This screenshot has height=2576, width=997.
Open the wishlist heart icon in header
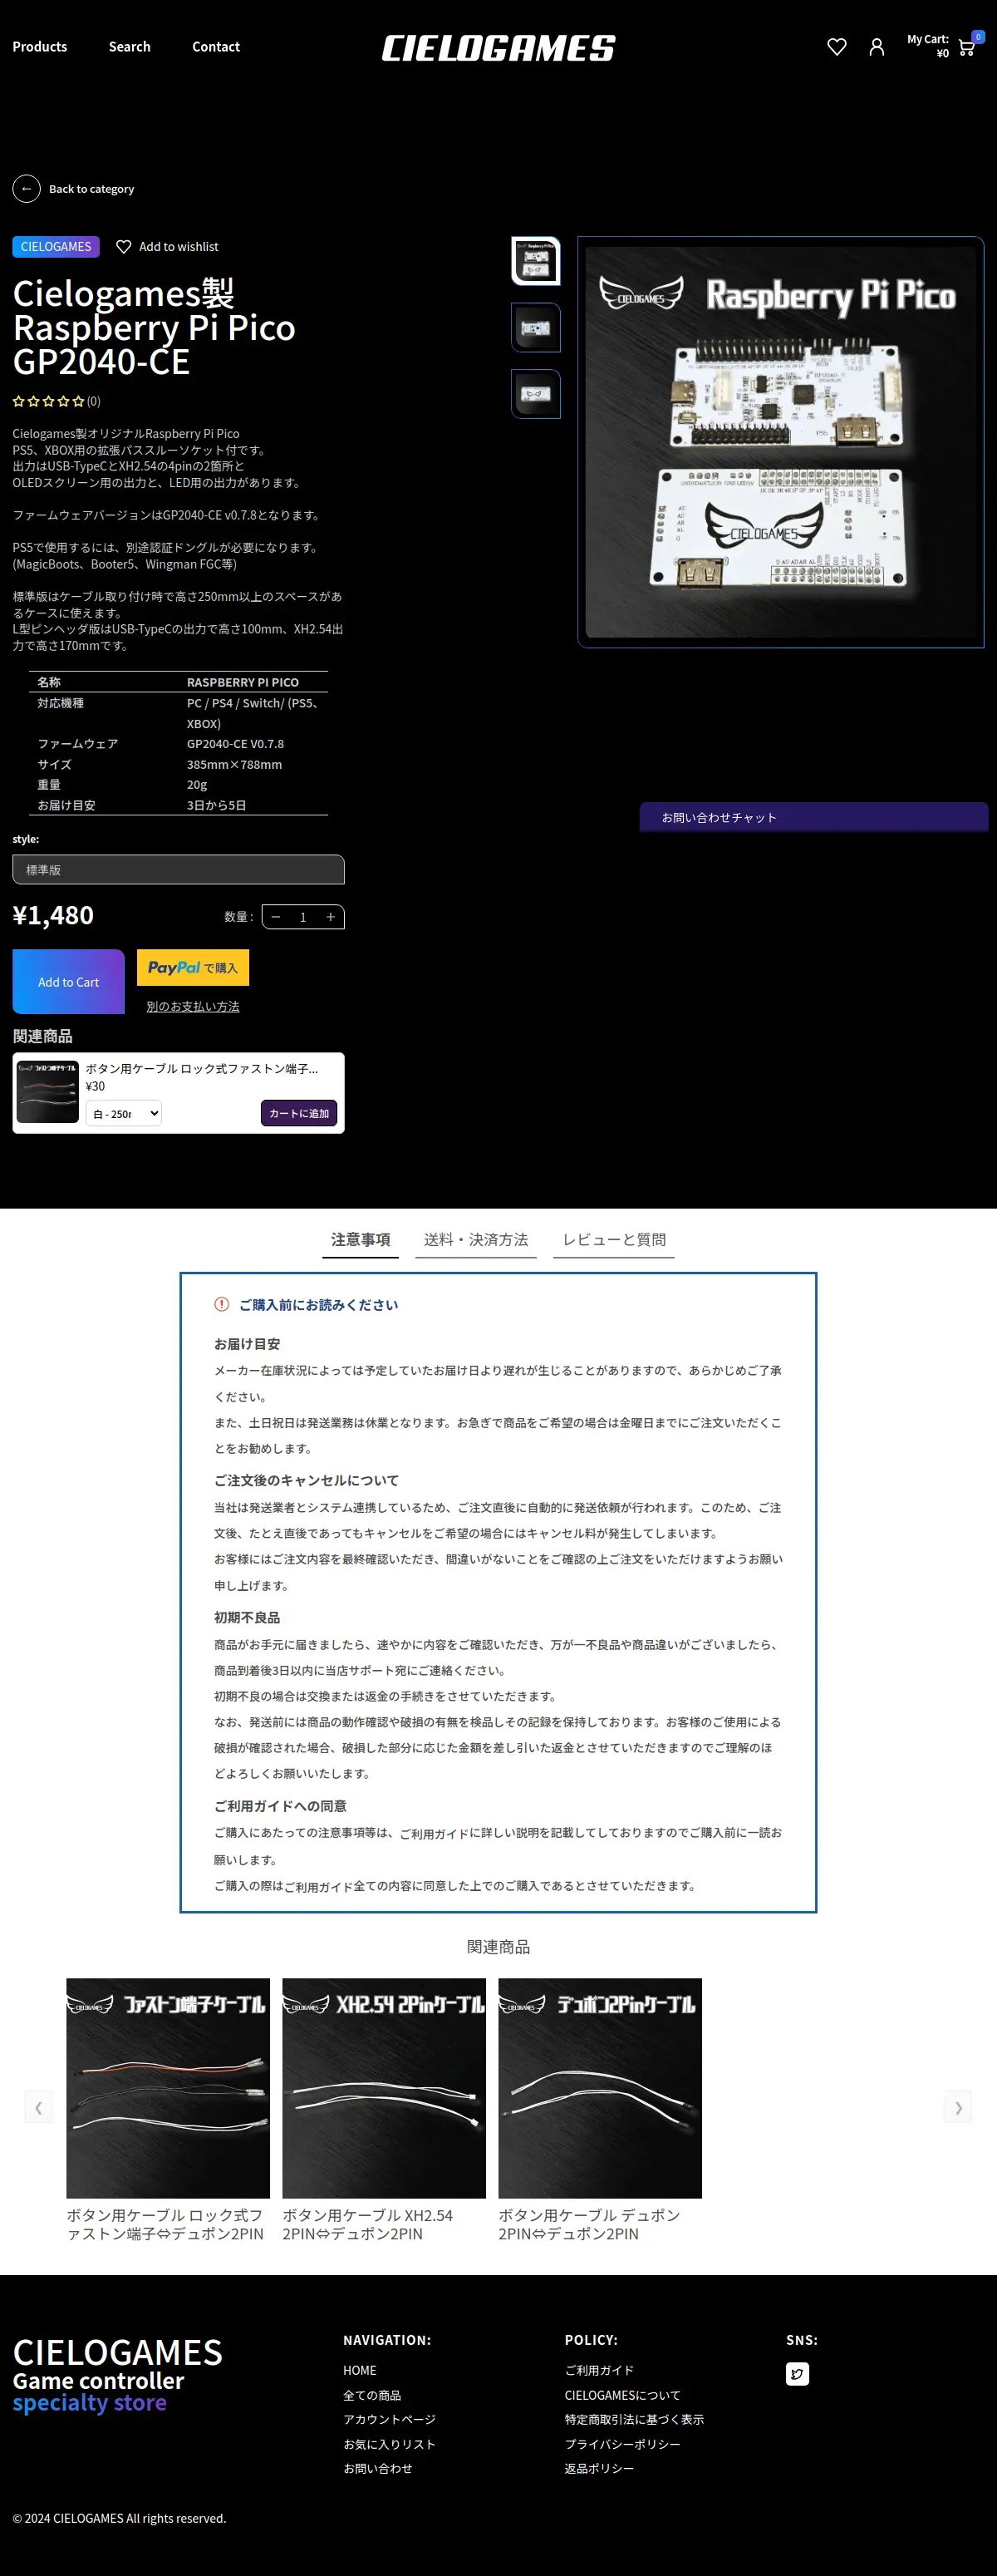pos(836,47)
